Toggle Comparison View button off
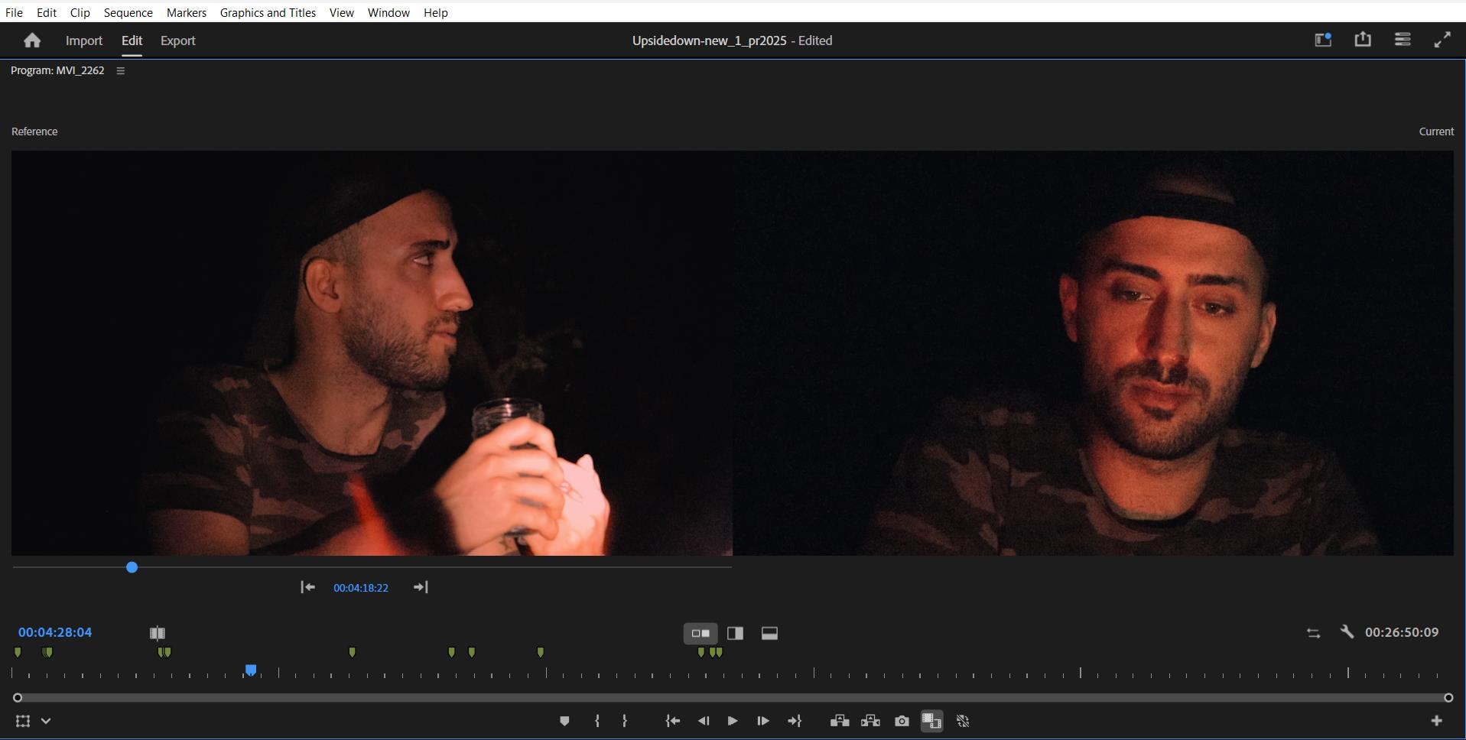The image size is (1466, 740). pos(931,721)
